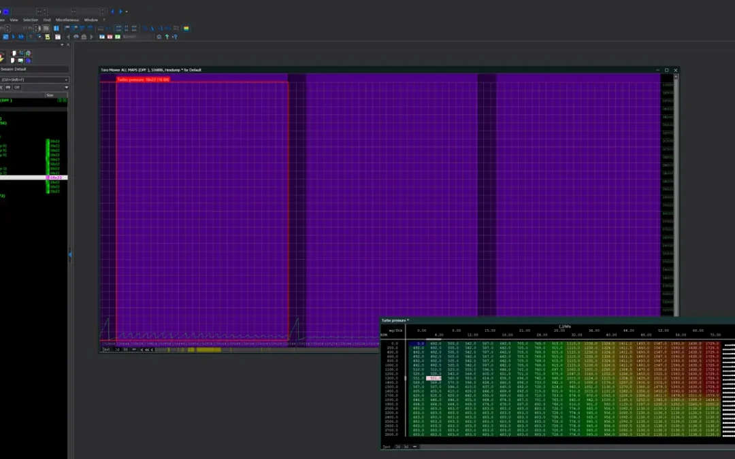The width and height of the screenshot is (735, 459).
Task: Switch the Turbo pressure window to the 3d tab
Action: click(x=406, y=447)
